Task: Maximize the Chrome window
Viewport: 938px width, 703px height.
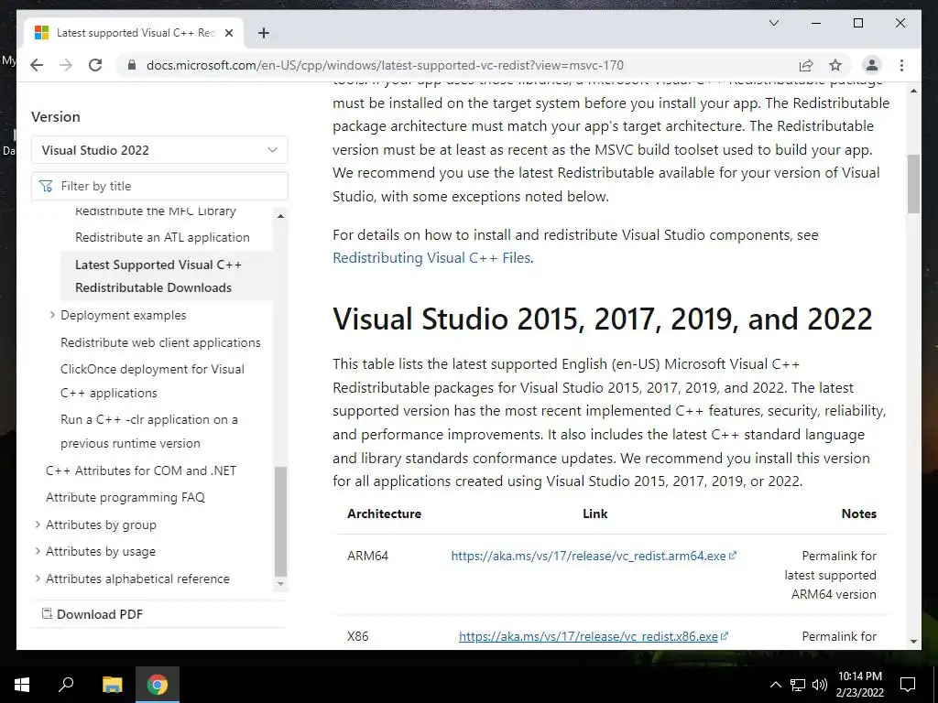Action: coord(857,23)
